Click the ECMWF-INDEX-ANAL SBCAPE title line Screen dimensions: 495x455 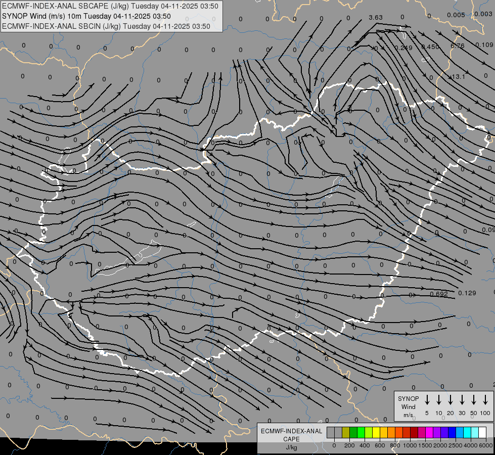110,6
